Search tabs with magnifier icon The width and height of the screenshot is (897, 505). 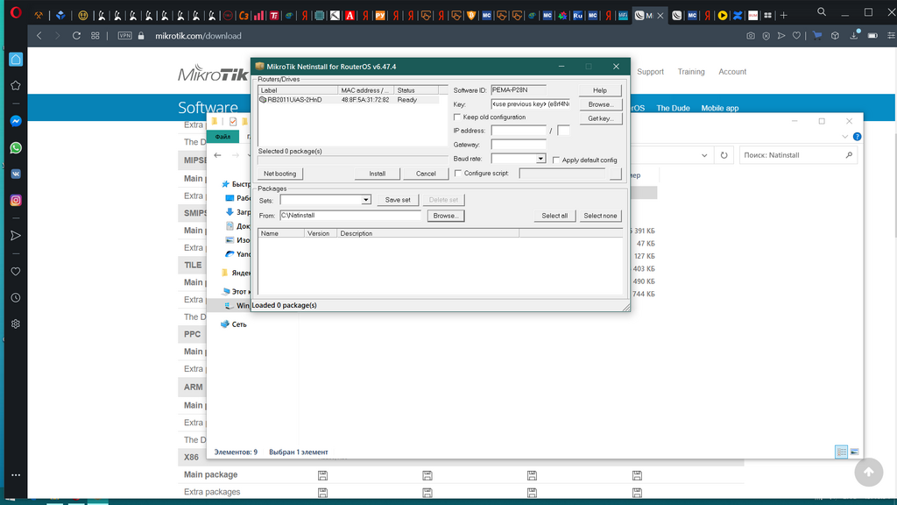(x=822, y=12)
